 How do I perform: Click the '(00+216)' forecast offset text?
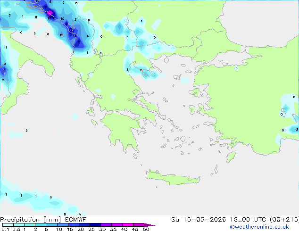pos(284,220)
